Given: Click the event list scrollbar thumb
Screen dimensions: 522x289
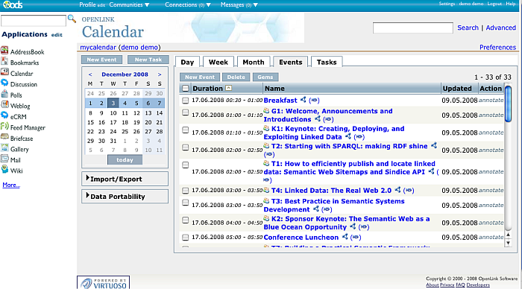Looking at the screenshot, I should 508,104.
